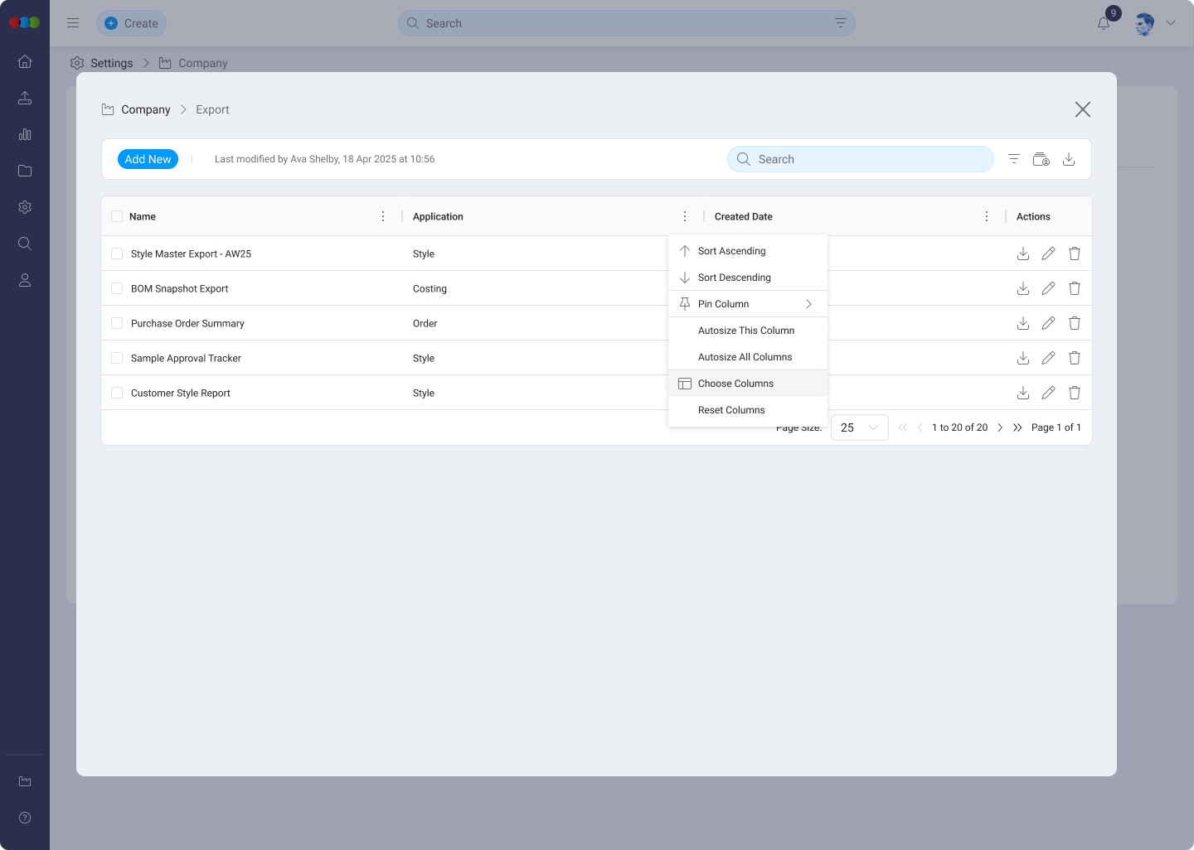The height and width of the screenshot is (850, 1194).
Task: Tick the select-all checkbox in Name header
Action: pyautogui.click(x=117, y=215)
